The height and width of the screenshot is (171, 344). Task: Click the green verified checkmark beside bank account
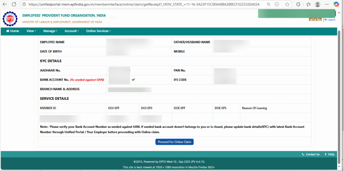point(133,80)
